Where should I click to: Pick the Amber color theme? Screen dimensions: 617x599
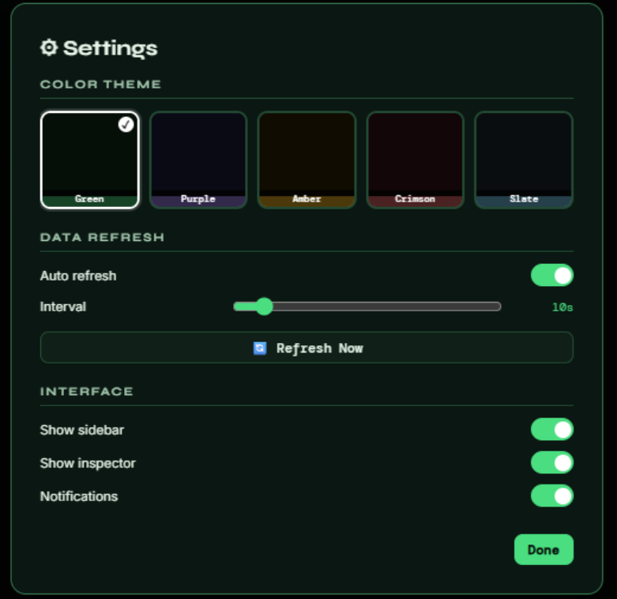pyautogui.click(x=307, y=160)
